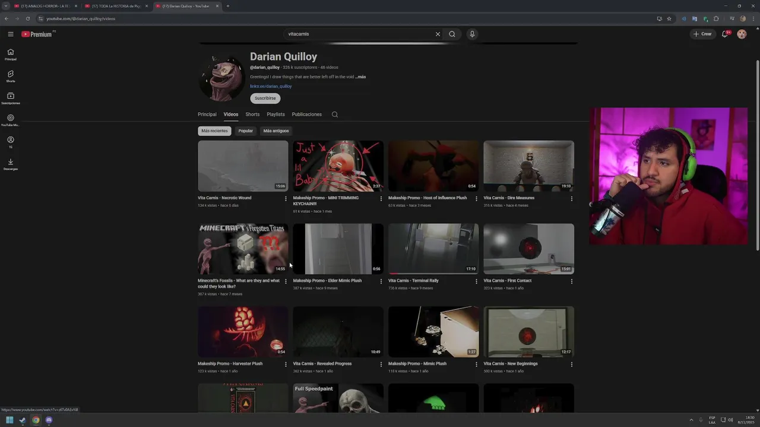Expand channel description with ...más

(x=360, y=77)
